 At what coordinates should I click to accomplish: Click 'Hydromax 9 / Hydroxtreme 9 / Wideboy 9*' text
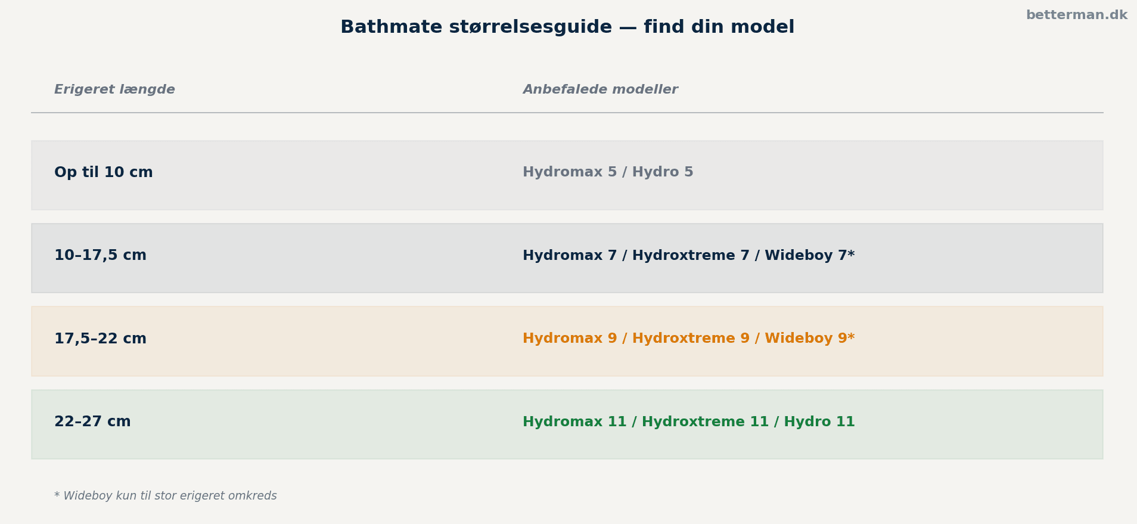(689, 339)
